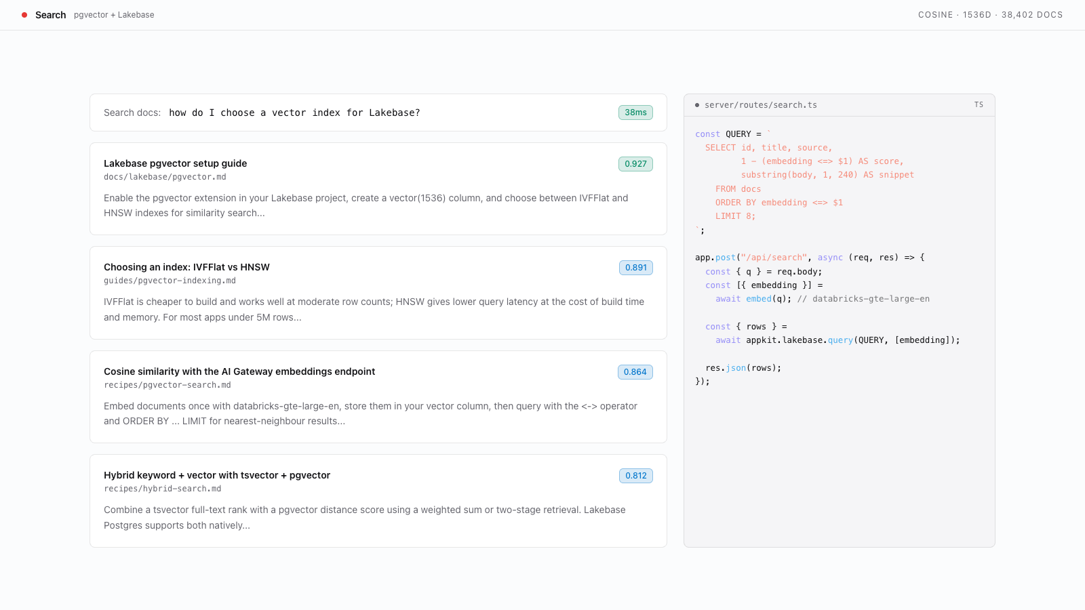This screenshot has width=1085, height=610.
Task: Click the code line 'const QUERY ='
Action: coord(733,134)
